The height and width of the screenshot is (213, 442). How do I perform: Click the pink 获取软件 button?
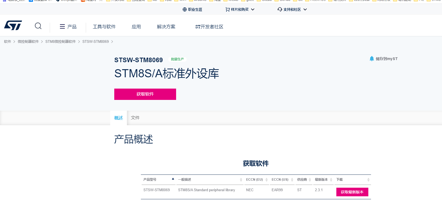145,94
